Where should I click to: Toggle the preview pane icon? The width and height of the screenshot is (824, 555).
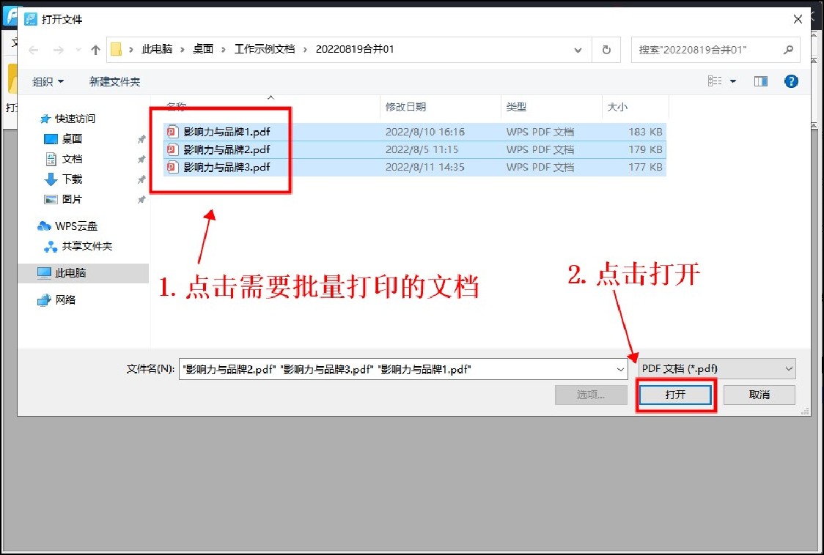click(x=761, y=81)
